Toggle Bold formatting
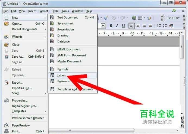Image resolution: width=188 pixels, height=134 pixels. pyautogui.click(x=111, y=26)
